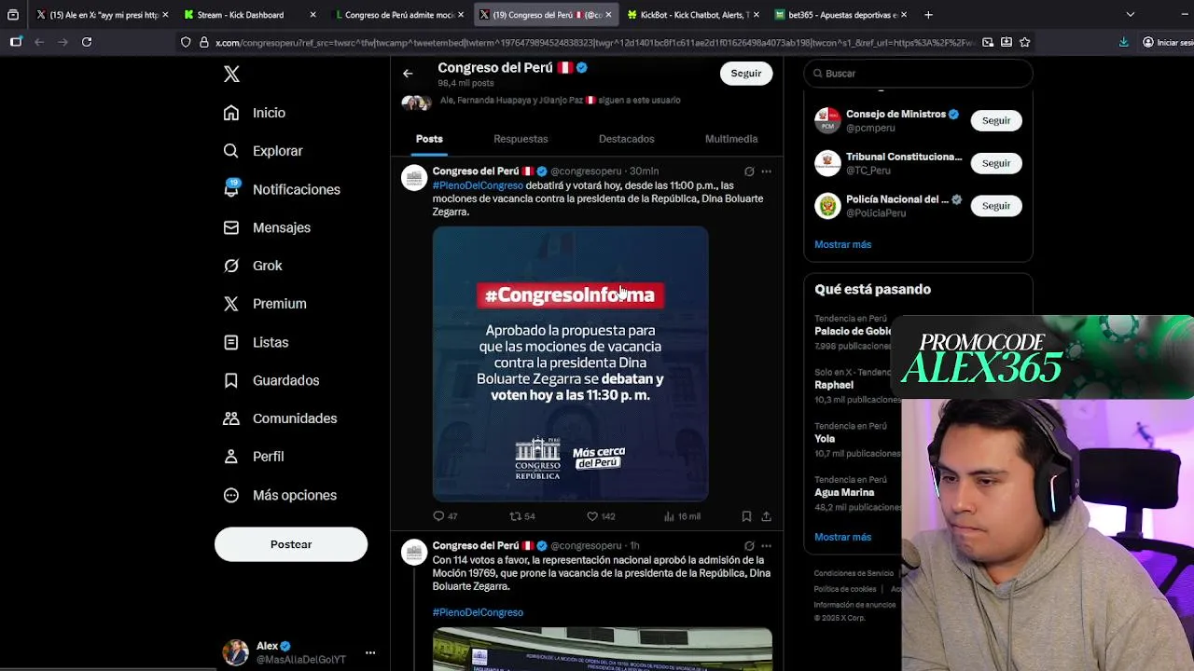Image resolution: width=1194 pixels, height=671 pixels.
Task: Open list-all-tabs dropdown arrow
Action: point(1130,15)
